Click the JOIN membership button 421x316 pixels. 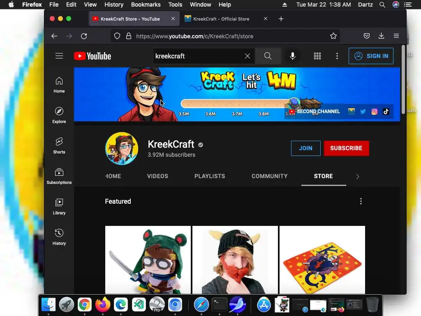click(305, 148)
